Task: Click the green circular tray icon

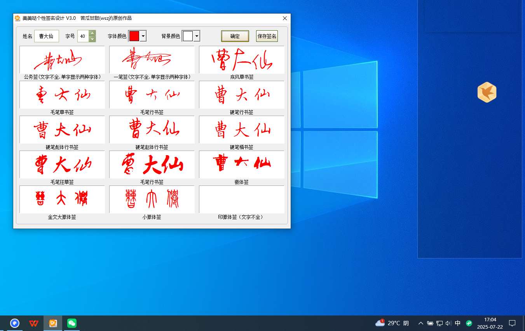Action: click(x=469, y=323)
